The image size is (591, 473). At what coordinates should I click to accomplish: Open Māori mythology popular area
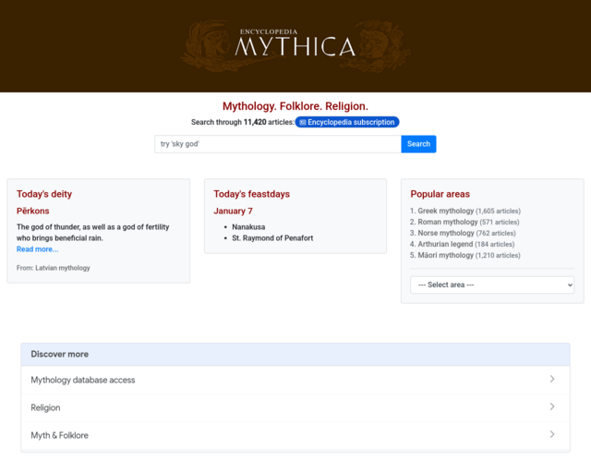tap(445, 255)
